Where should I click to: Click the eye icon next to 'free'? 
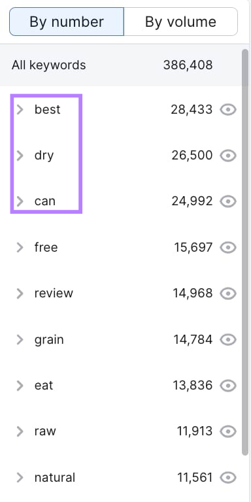228,248
